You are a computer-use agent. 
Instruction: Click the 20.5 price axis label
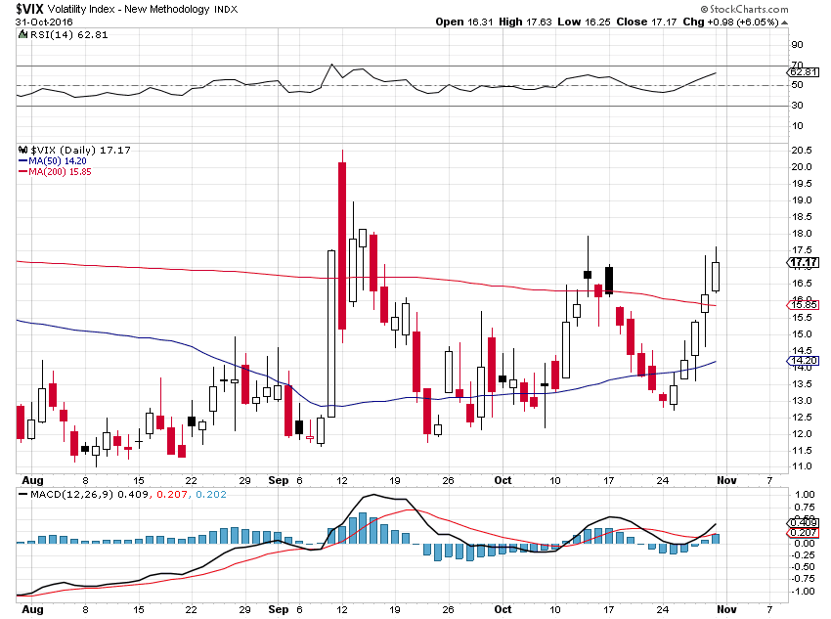(x=802, y=150)
